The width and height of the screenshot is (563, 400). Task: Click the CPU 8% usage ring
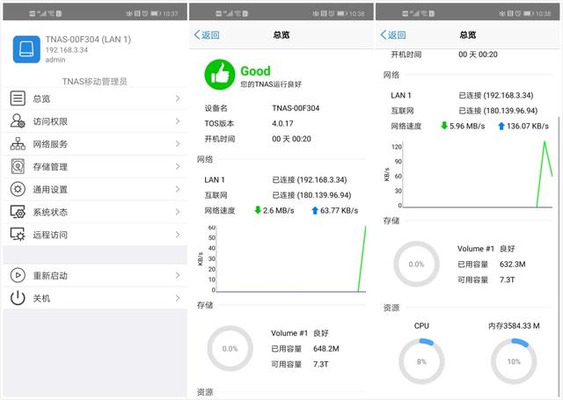(421, 361)
